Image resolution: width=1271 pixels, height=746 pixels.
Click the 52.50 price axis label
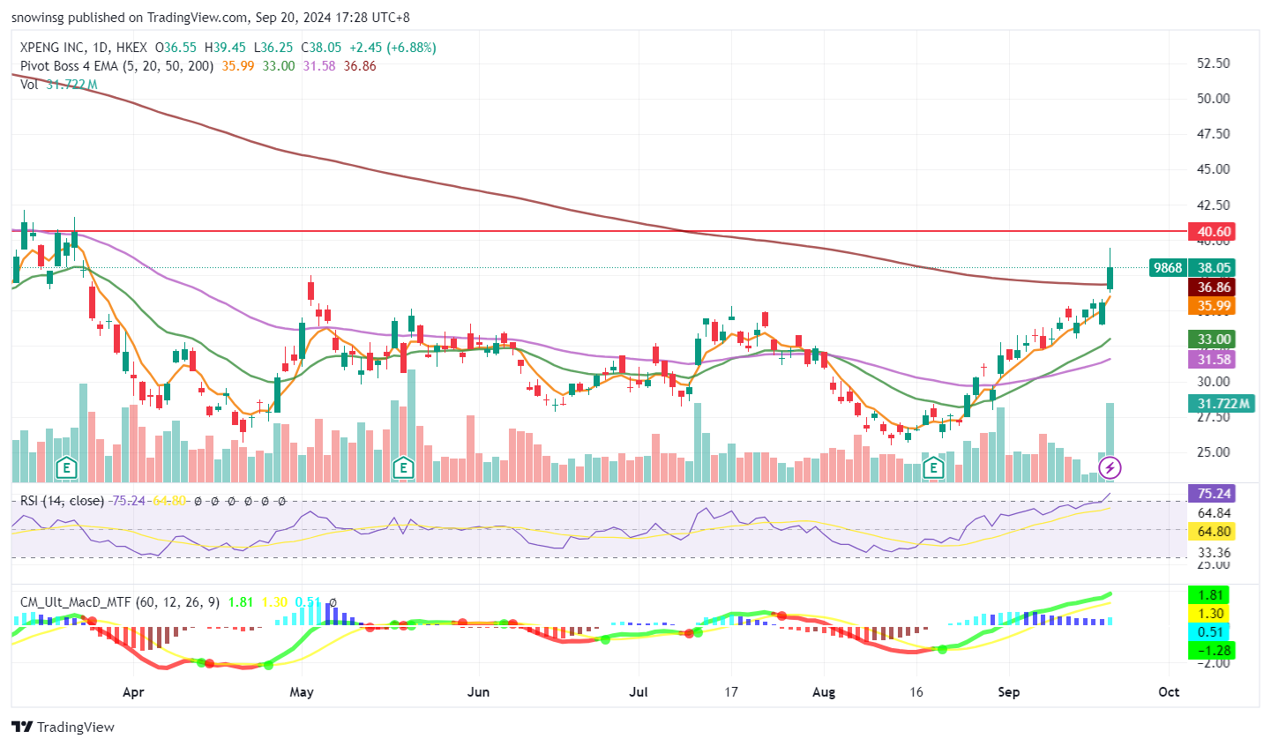1214,63
